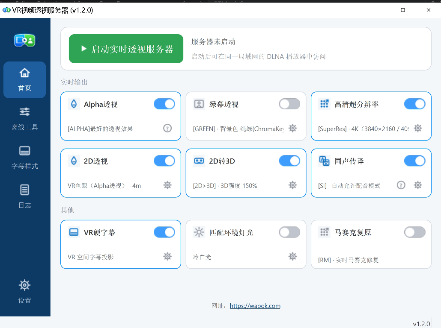Open the 离线工具 offline tools tab
This screenshot has width=441, height=328.
coord(24,119)
